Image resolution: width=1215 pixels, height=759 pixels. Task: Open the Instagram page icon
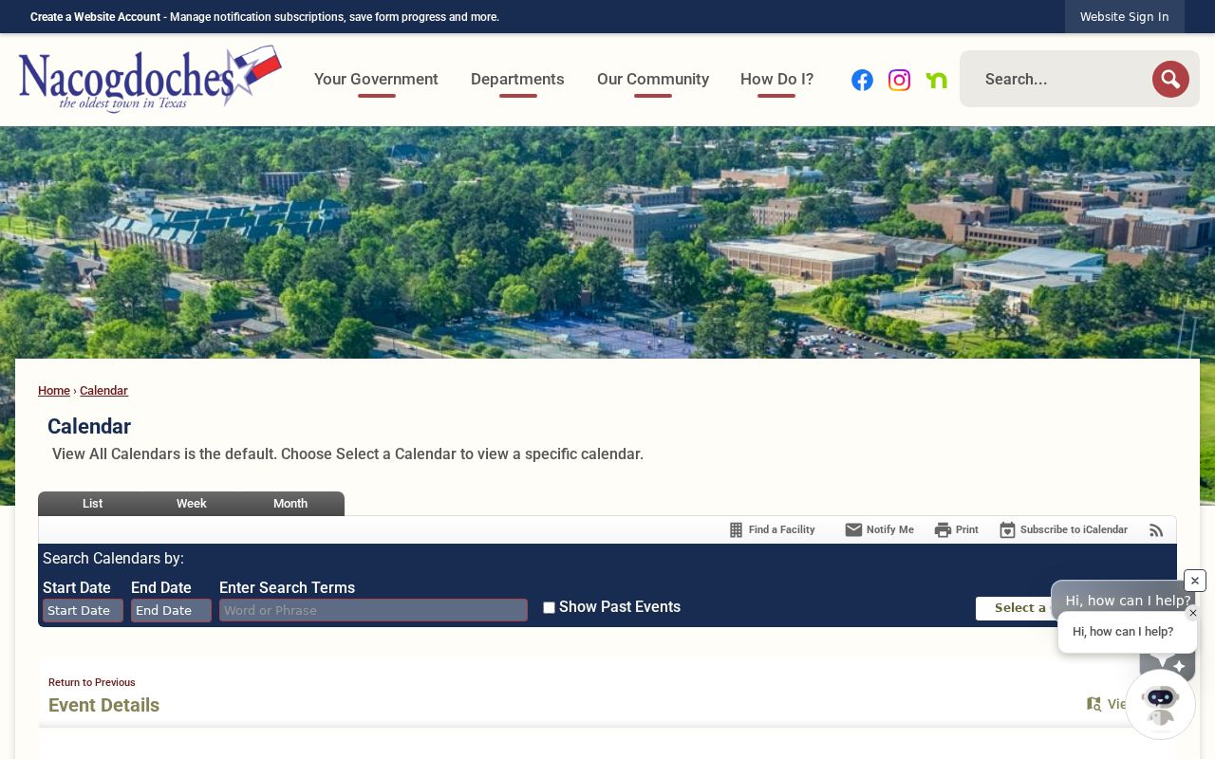[x=899, y=80]
